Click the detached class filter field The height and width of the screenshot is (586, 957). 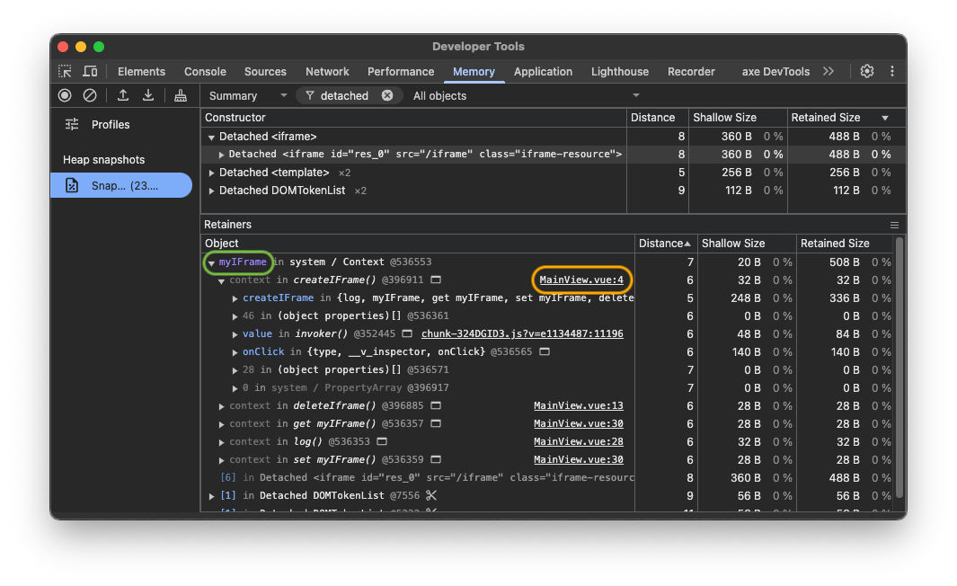[350, 95]
